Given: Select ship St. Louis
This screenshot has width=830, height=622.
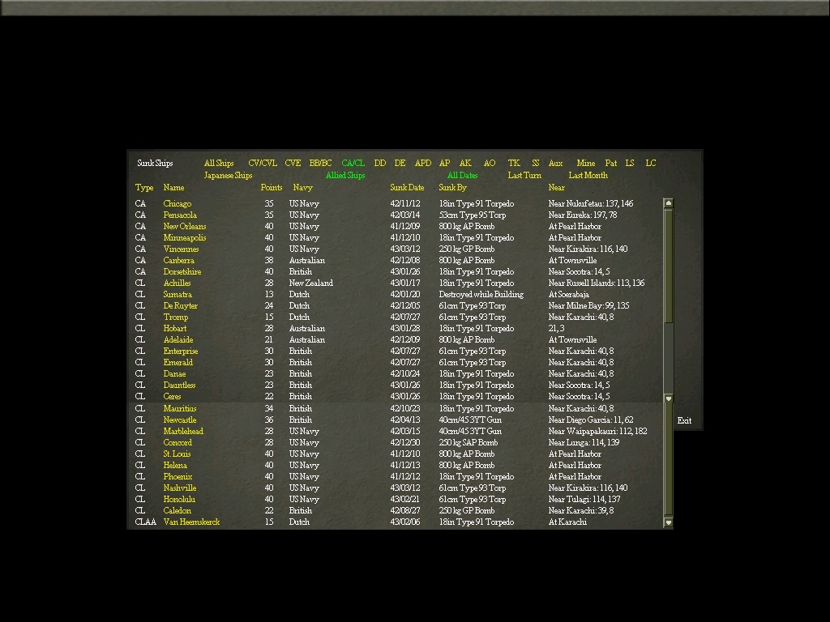Looking at the screenshot, I should click(177, 454).
